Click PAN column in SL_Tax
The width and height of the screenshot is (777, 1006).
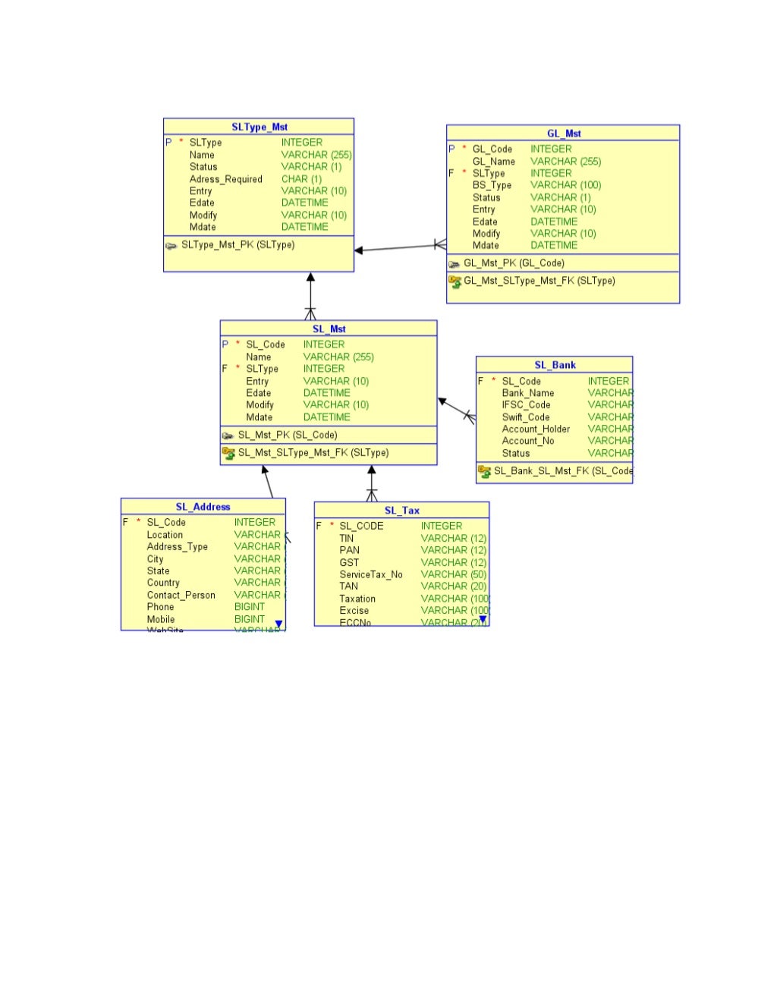350,551
